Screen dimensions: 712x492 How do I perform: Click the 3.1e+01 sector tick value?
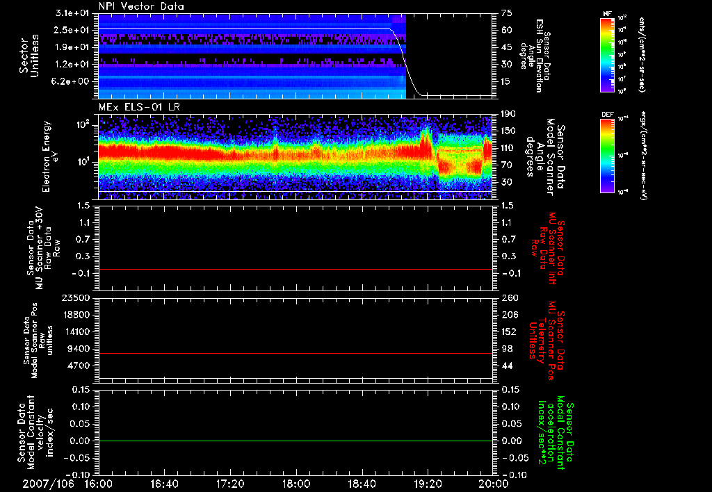(x=72, y=13)
